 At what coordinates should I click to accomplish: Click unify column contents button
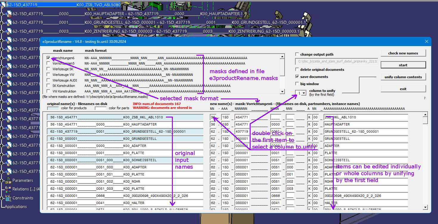pyautogui.click(x=403, y=77)
